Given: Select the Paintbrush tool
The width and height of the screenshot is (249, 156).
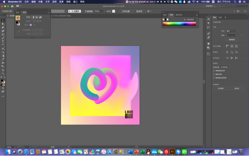Looking at the screenshot, I should tap(3, 38).
